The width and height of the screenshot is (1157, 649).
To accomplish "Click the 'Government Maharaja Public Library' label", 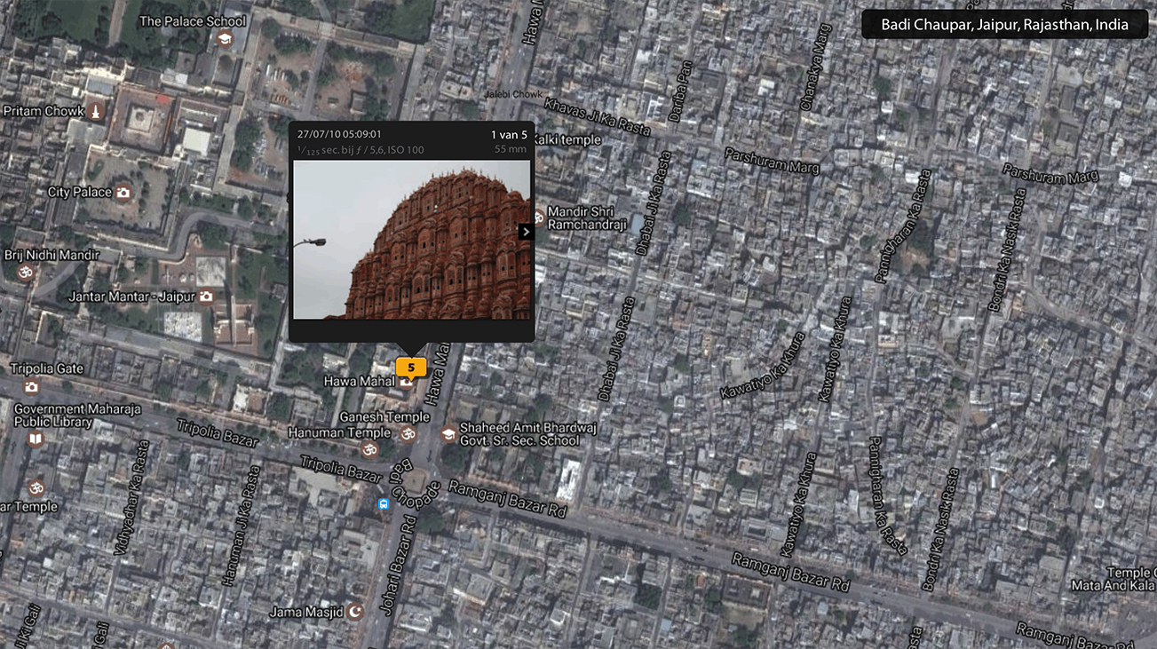I will tap(77, 416).
